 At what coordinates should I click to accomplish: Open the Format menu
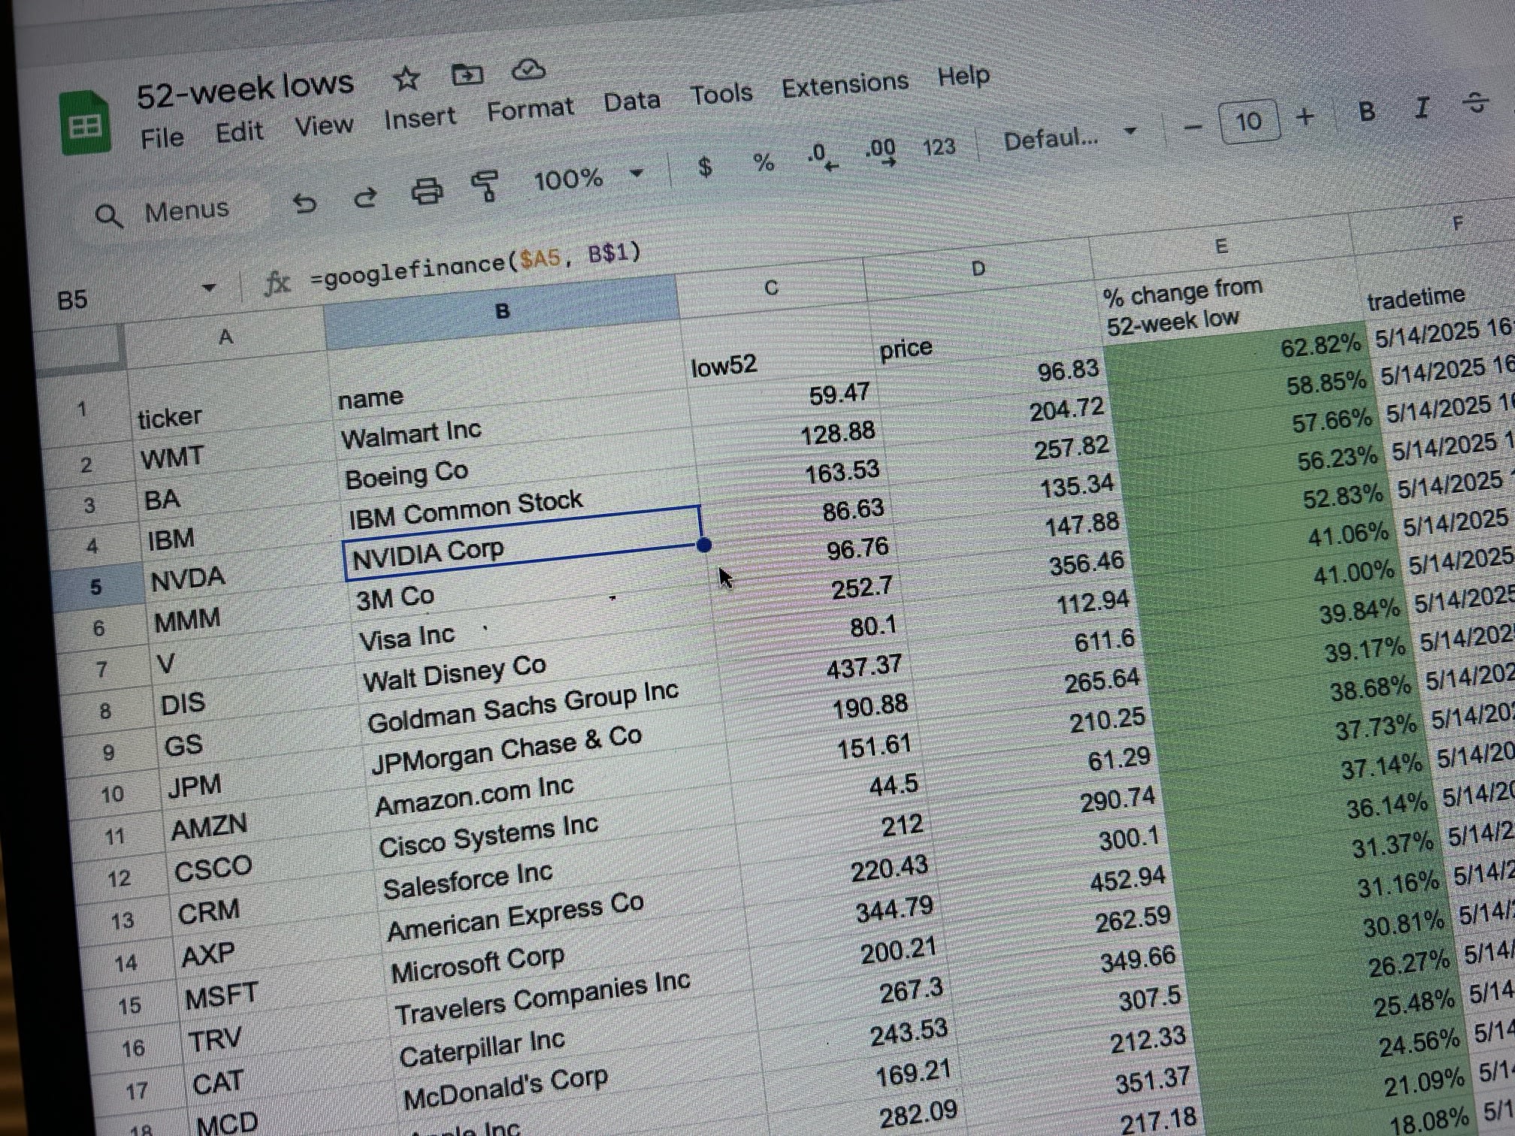point(531,107)
